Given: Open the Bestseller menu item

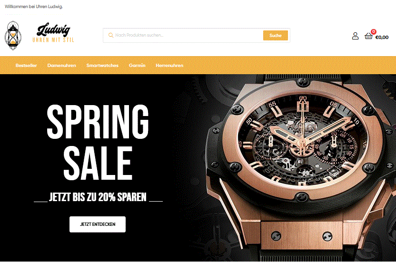Looking at the screenshot, I should click(x=26, y=65).
